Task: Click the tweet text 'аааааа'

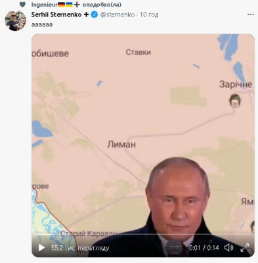Action: (x=42, y=24)
